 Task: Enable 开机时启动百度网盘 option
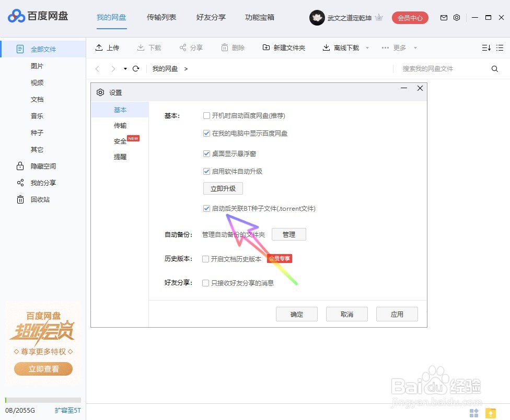point(207,115)
